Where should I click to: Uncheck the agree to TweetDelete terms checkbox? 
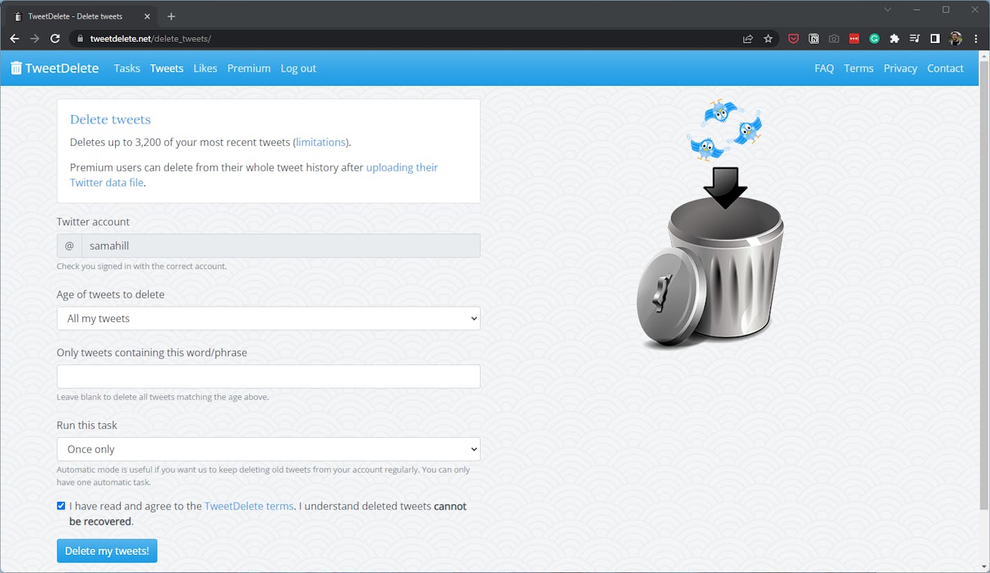(61, 506)
